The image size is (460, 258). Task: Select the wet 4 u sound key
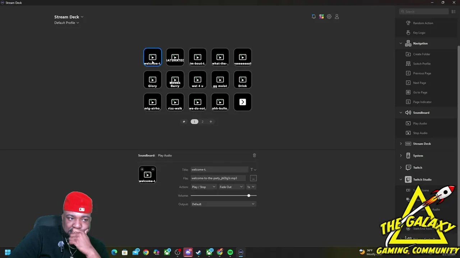click(x=198, y=80)
